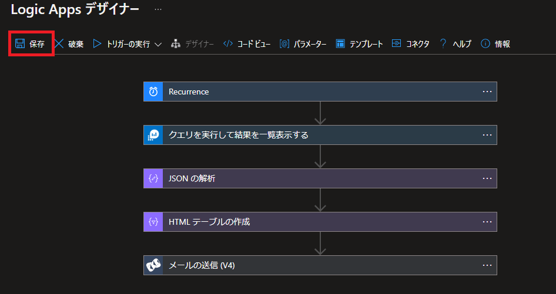556x294 pixels.
Task: Click the 保存 label text
Action: coord(37,44)
